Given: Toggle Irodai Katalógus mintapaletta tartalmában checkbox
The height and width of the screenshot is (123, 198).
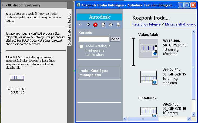Looking at the screenshot, I should click(81, 46).
